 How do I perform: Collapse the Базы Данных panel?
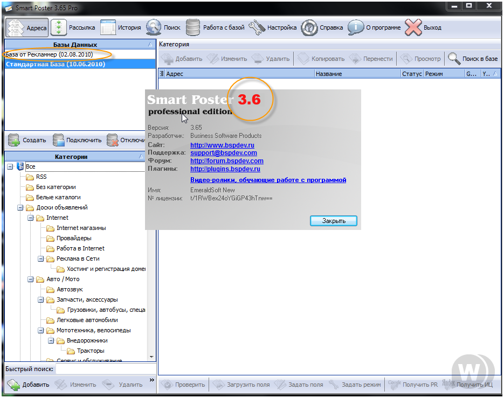pos(150,44)
